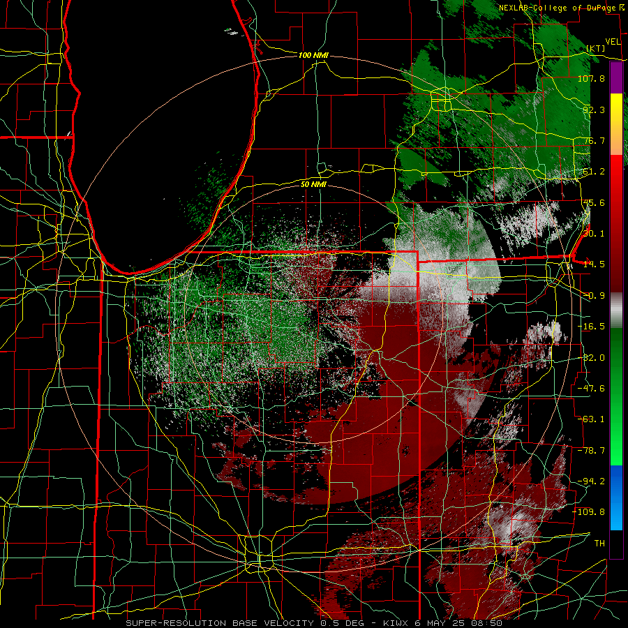The width and height of the screenshot is (628, 628).
Task: Select the 30.1 velocity scale value
Action: [x=594, y=234]
